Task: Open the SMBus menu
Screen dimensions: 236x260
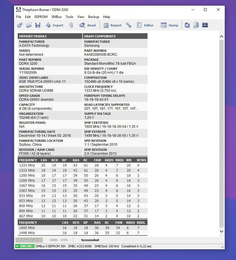Action: tap(56, 17)
